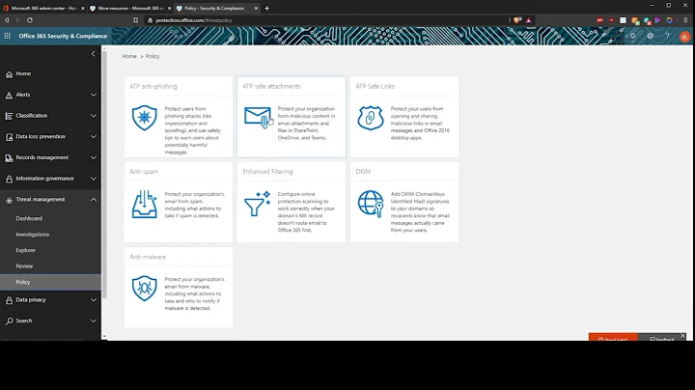
Task: Click the DKIM globe and key icon
Action: [x=371, y=204]
